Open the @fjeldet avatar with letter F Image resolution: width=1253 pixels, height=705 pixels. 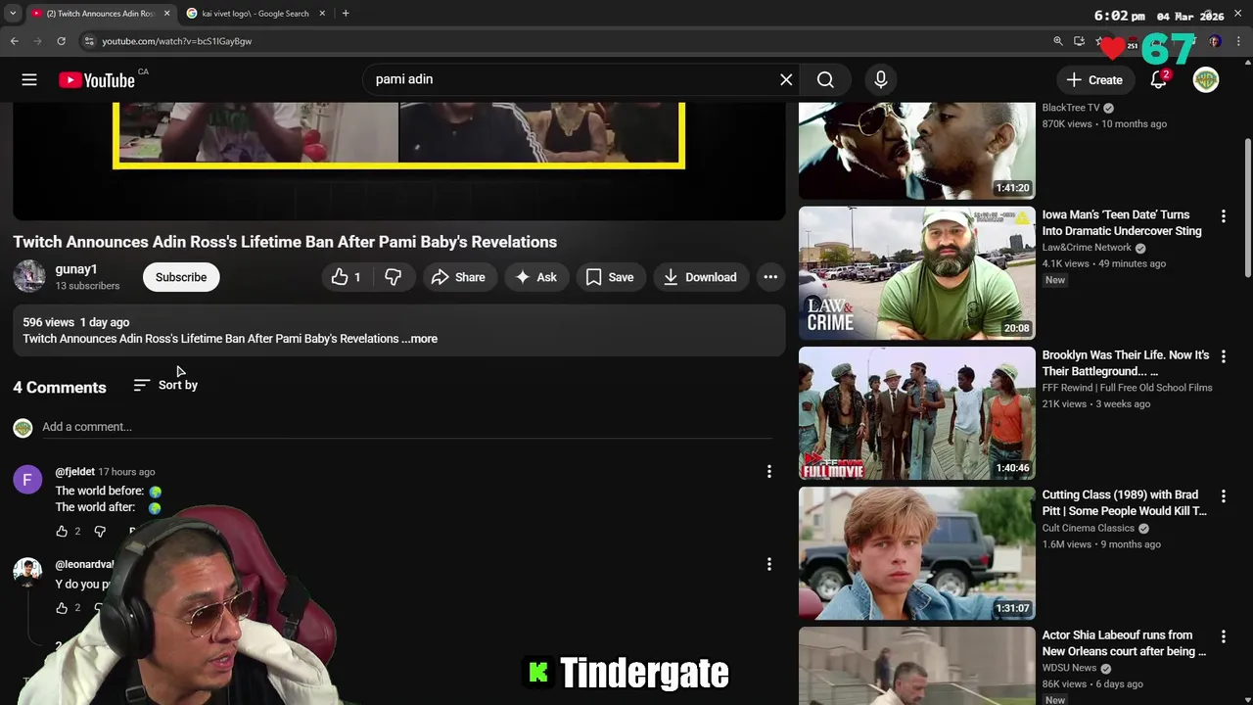(27, 479)
